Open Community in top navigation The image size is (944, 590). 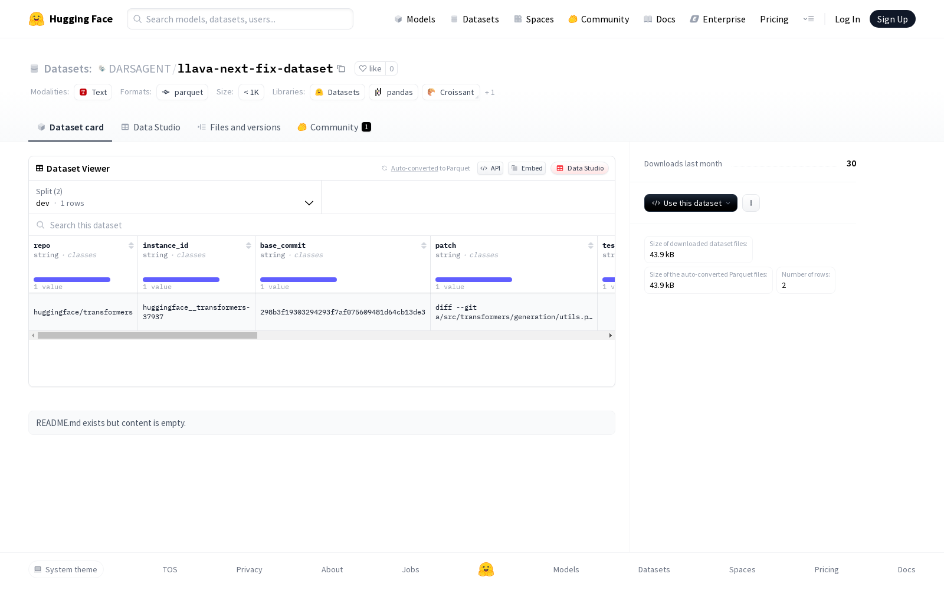(598, 19)
